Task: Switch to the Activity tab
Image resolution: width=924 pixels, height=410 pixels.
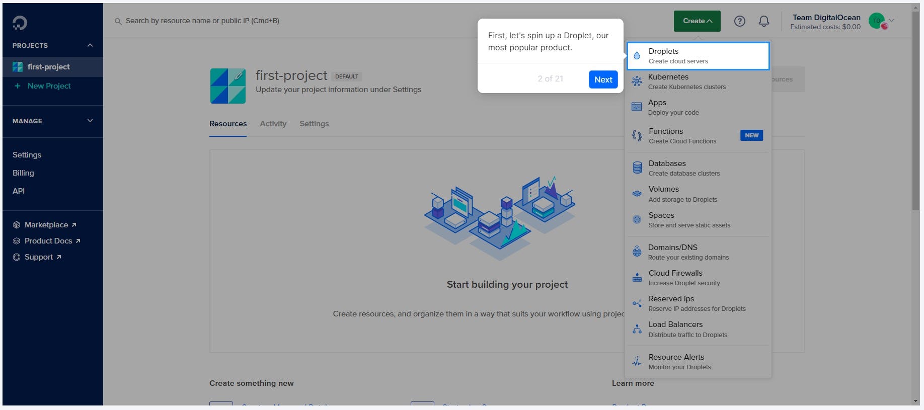Action: [x=273, y=124]
